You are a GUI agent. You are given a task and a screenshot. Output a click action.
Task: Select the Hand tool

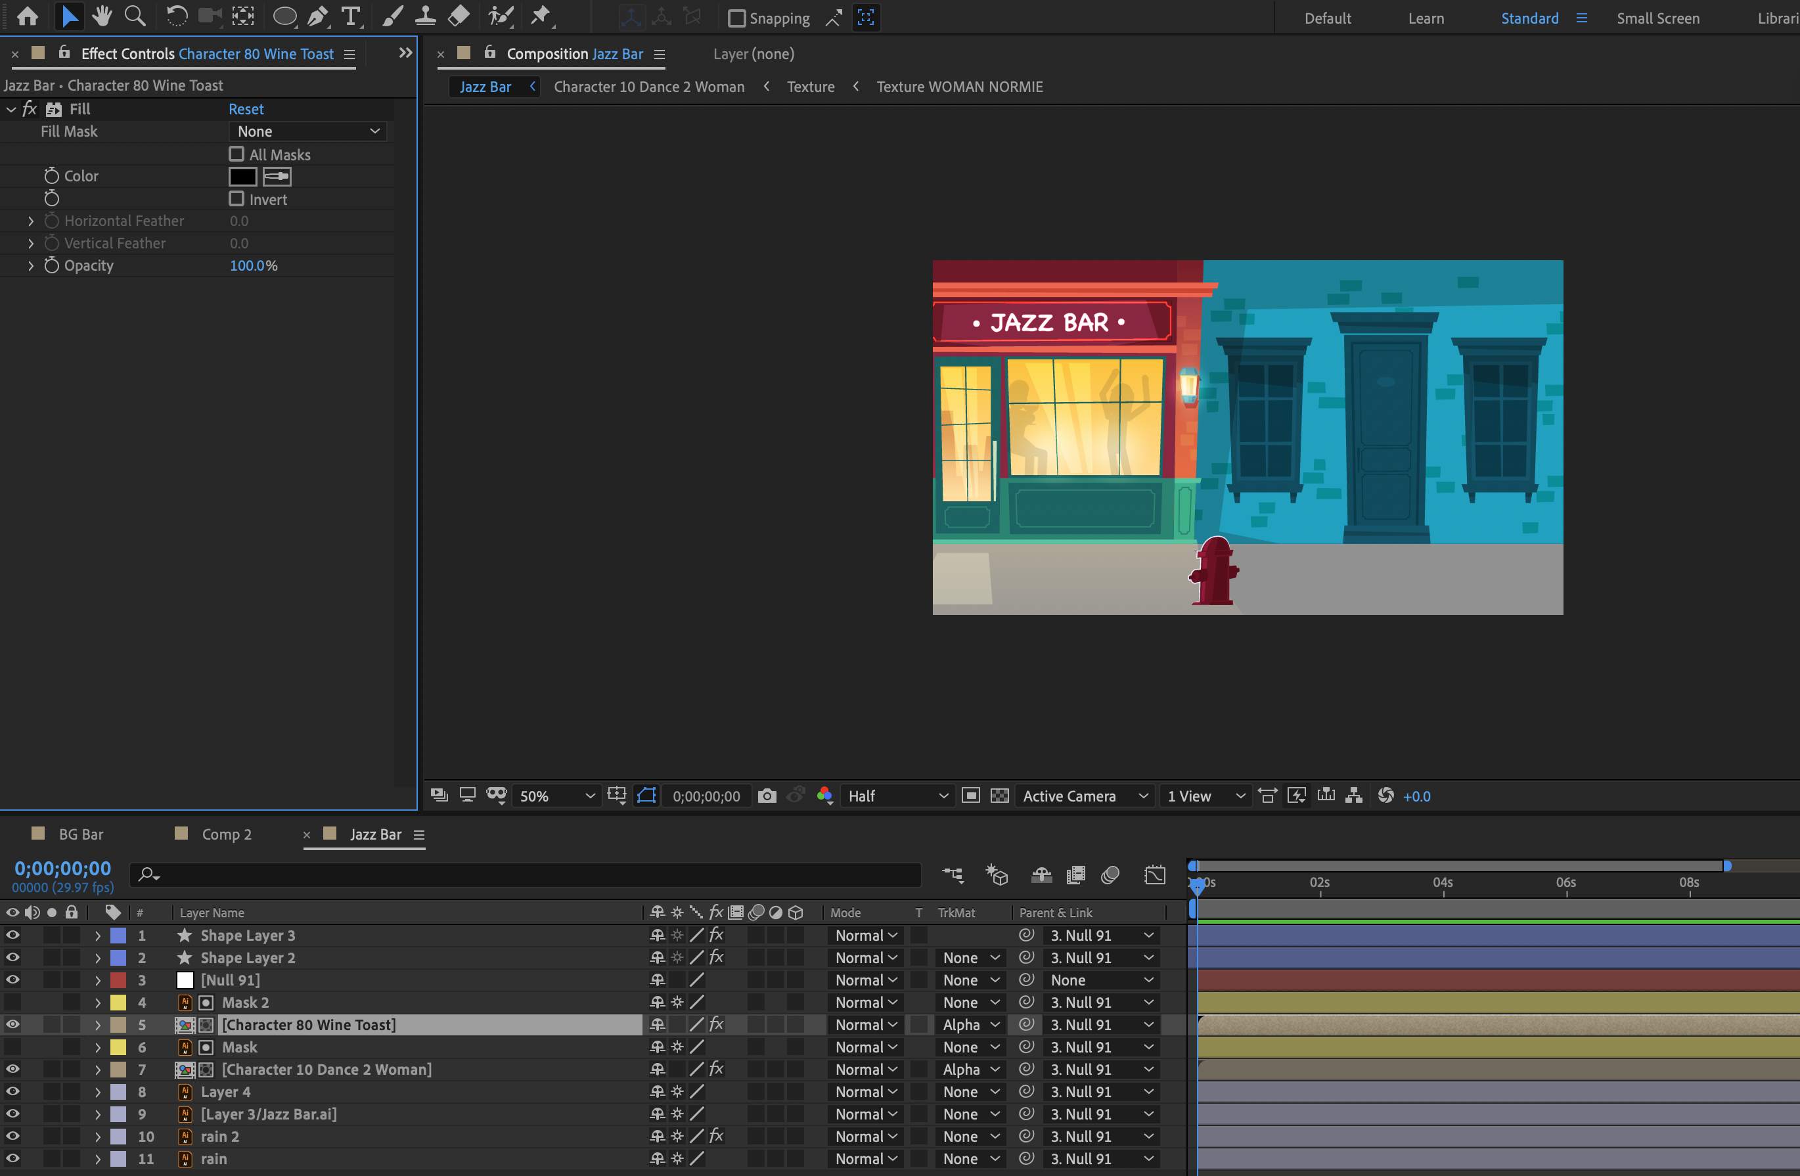pos(101,16)
